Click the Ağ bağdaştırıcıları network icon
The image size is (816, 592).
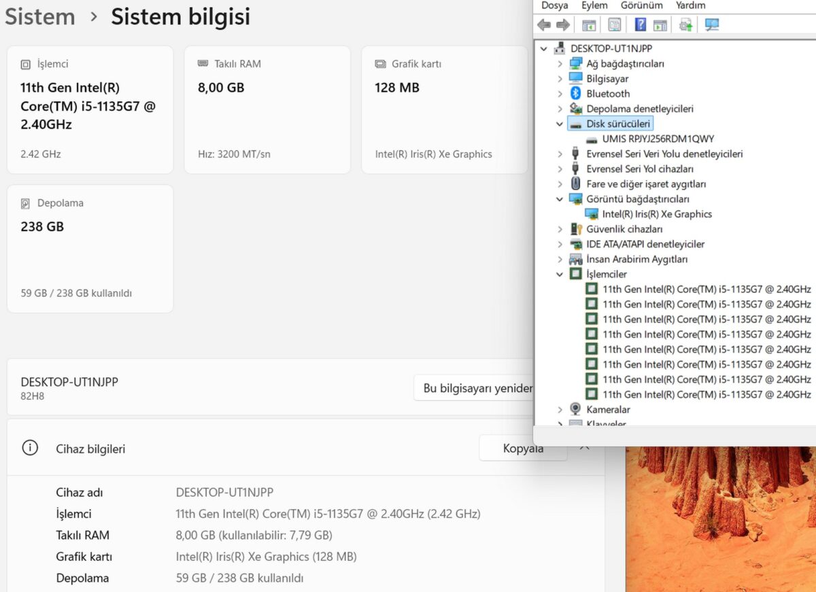576,63
